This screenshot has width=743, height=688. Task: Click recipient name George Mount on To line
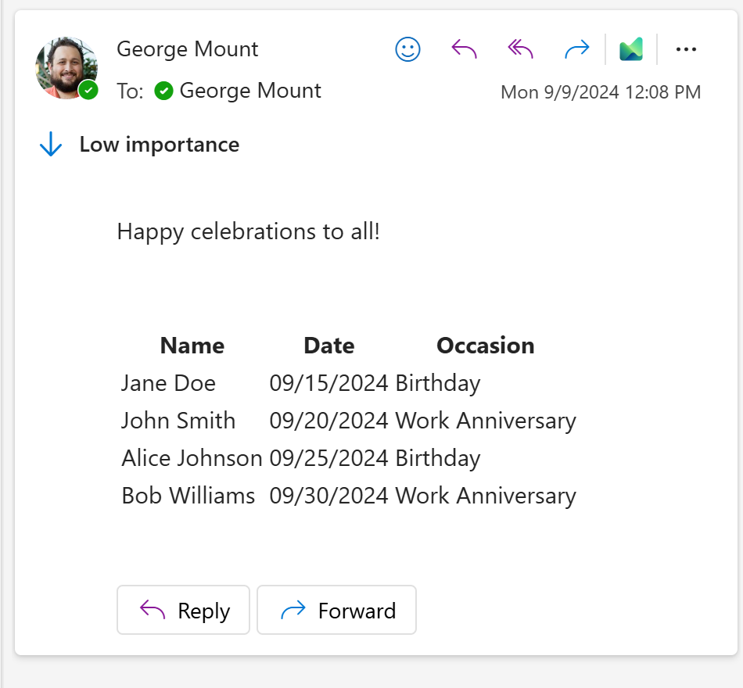pyautogui.click(x=250, y=91)
